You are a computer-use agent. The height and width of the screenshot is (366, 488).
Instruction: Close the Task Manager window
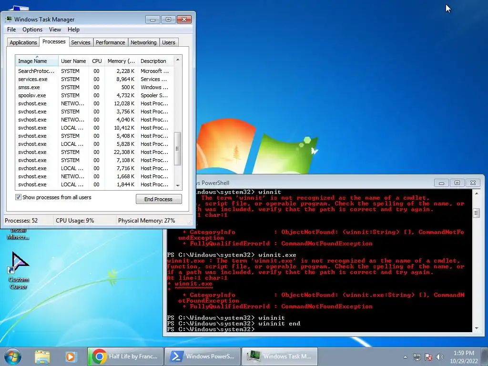184,20
